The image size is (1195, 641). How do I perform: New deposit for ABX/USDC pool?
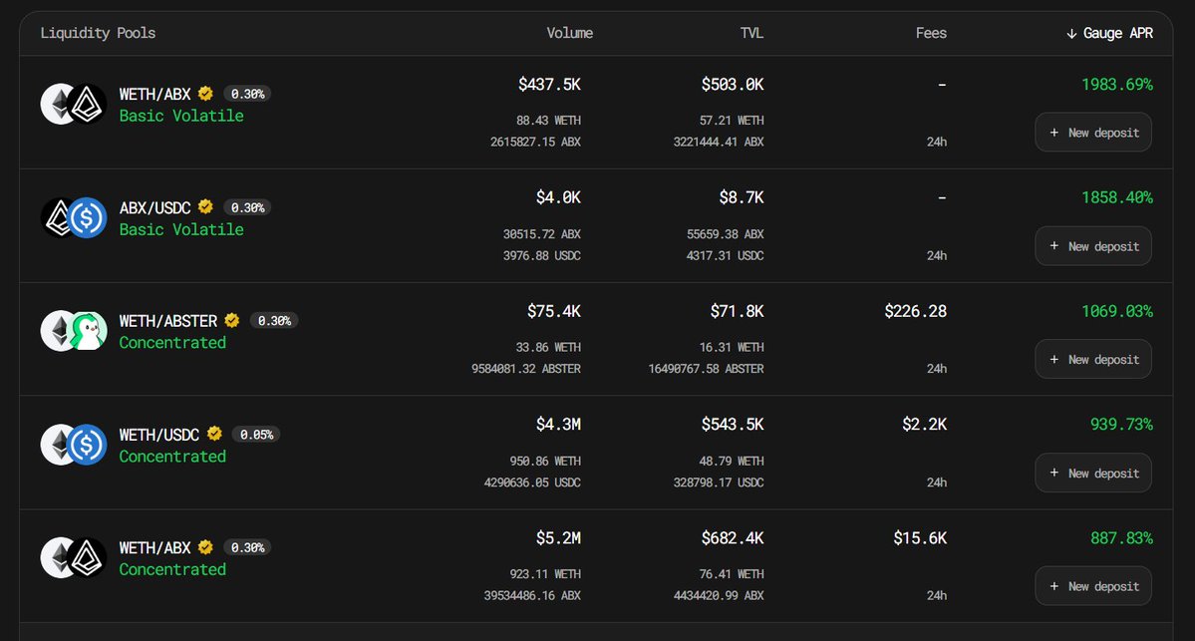pyautogui.click(x=1093, y=246)
